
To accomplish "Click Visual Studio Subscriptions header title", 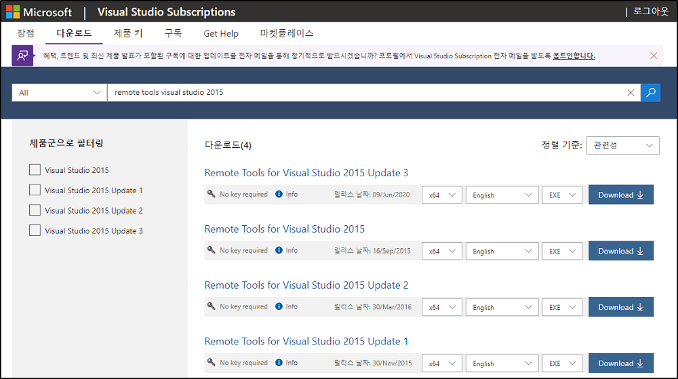I will 167,12.
